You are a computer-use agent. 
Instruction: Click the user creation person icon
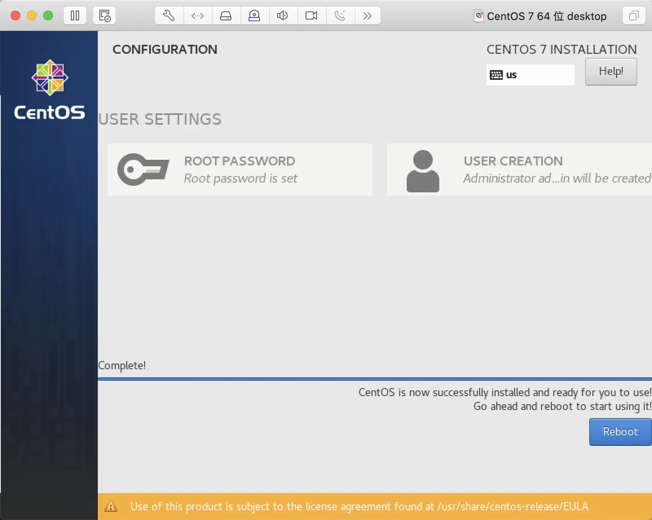(x=423, y=171)
